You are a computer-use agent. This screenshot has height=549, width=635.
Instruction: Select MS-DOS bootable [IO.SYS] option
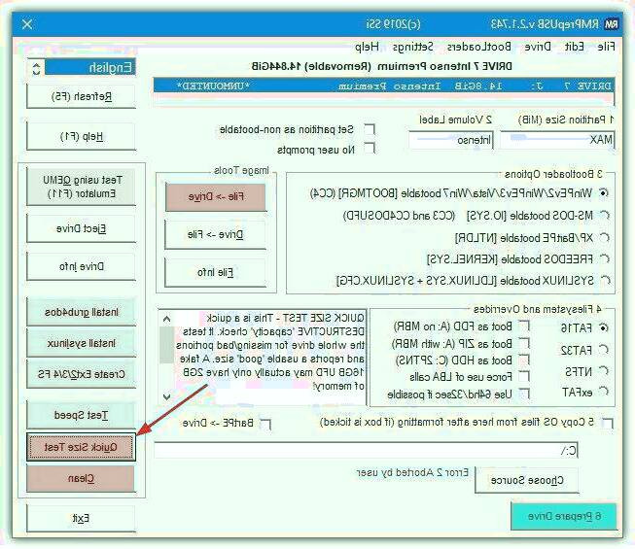pyautogui.click(x=604, y=215)
